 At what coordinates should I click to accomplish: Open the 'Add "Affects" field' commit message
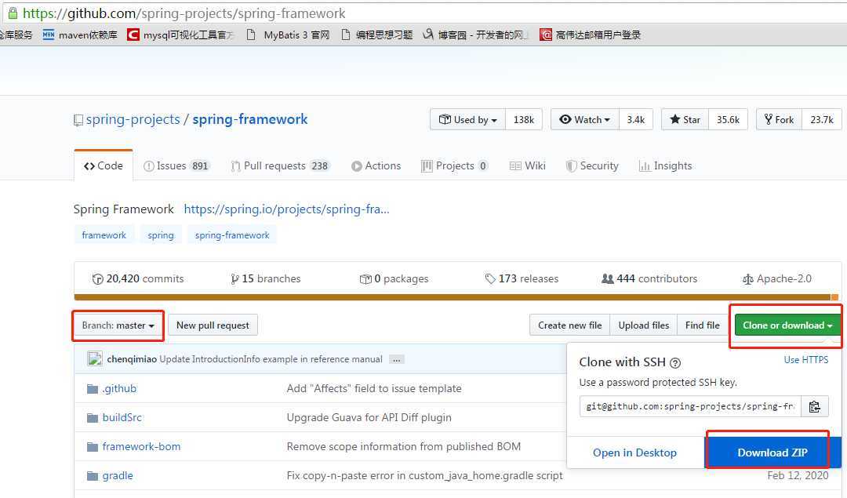coord(374,388)
